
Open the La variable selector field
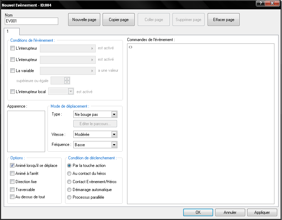click(67, 71)
